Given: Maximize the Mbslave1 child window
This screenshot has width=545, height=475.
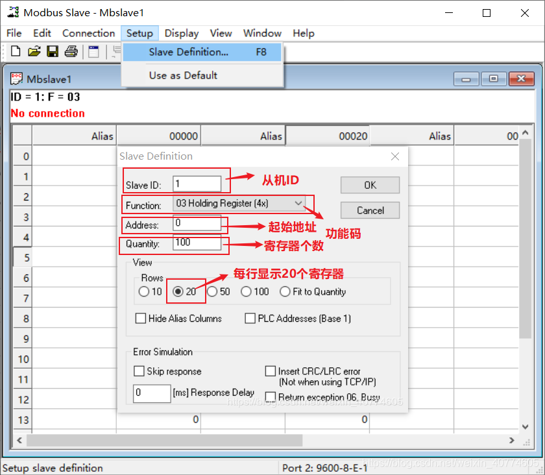Looking at the screenshot, I should [494, 79].
